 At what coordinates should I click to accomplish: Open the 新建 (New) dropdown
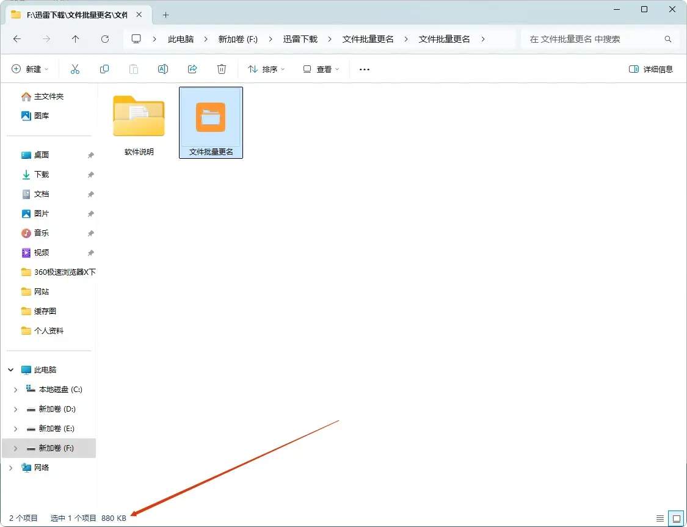pyautogui.click(x=31, y=68)
